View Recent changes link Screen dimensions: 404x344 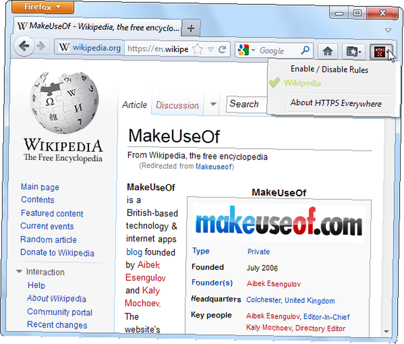[x=57, y=325]
